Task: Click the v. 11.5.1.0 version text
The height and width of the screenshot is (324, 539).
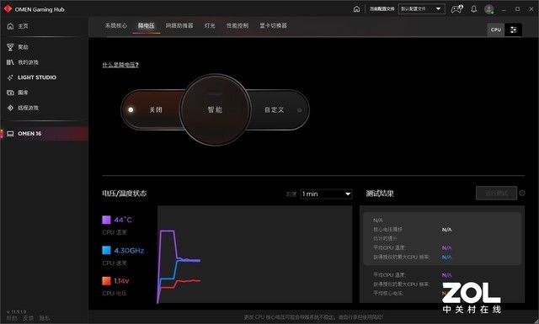Action: pyautogui.click(x=16, y=311)
